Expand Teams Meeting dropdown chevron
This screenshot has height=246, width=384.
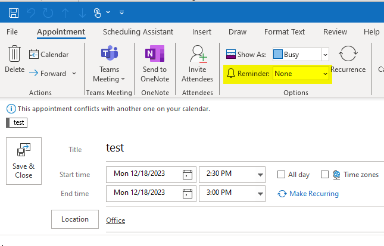[123, 79]
